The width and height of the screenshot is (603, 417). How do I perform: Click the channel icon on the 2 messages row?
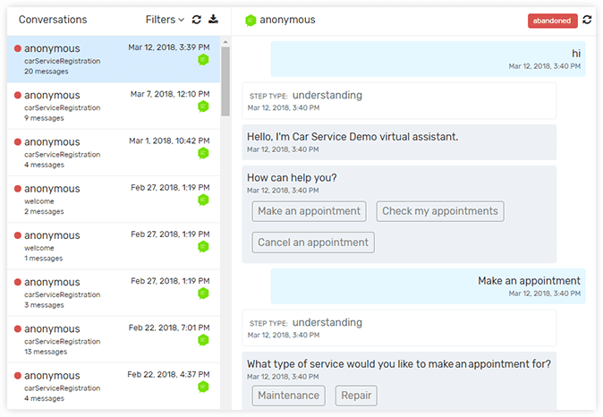click(203, 200)
